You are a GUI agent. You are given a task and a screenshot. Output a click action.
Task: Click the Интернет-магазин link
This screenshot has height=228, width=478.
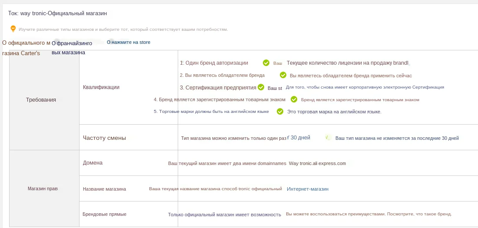coord(307,189)
